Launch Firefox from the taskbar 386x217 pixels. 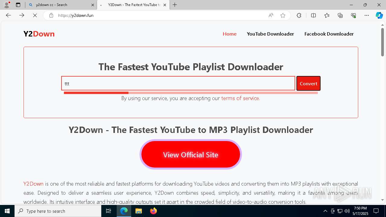point(153,211)
